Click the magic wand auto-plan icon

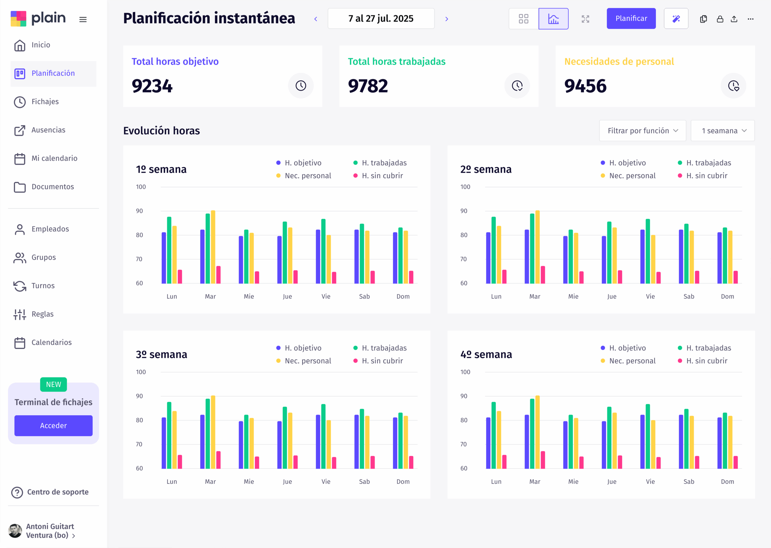676,19
